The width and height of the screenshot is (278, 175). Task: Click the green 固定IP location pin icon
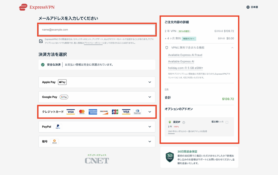point(170,122)
